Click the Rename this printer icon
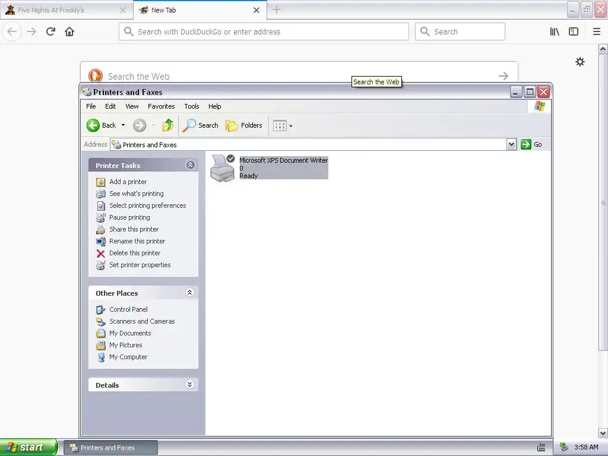The image size is (608, 456). 101,241
